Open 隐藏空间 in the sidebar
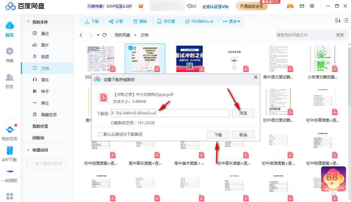The width and height of the screenshot is (351, 202). (48, 115)
